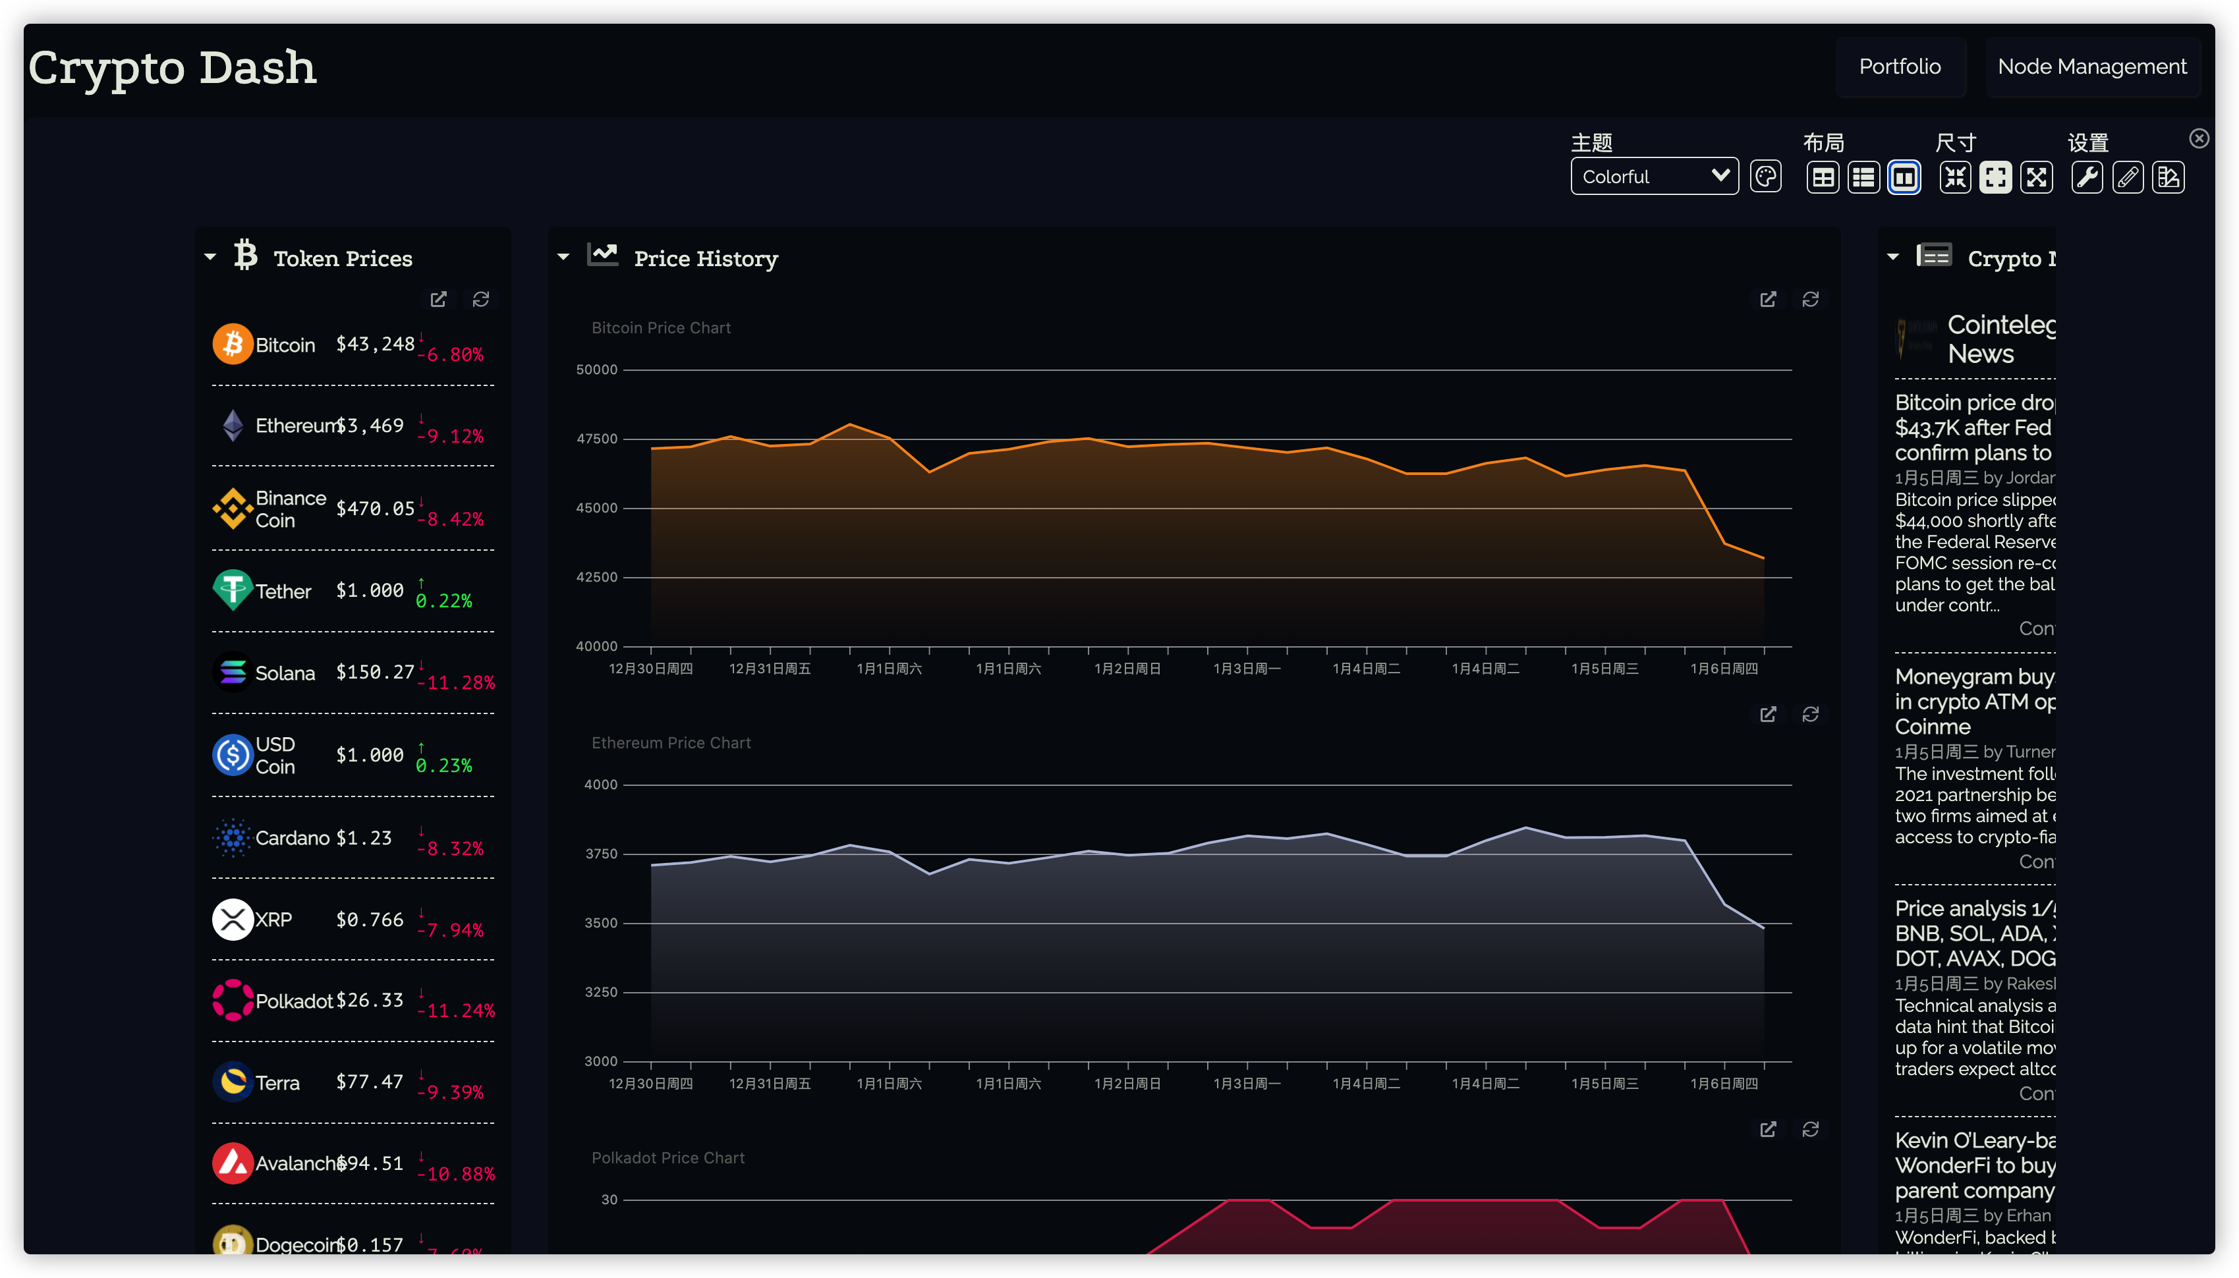Open the Colorful theme dropdown
2239x1278 pixels.
pyautogui.click(x=1654, y=177)
